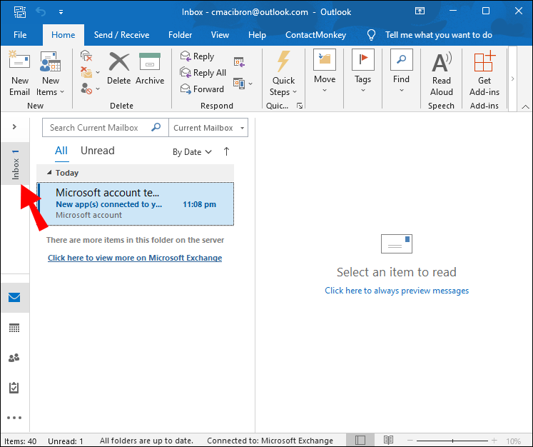This screenshot has width=533, height=447.
Task: Click link to always preview messages
Action: coord(397,291)
